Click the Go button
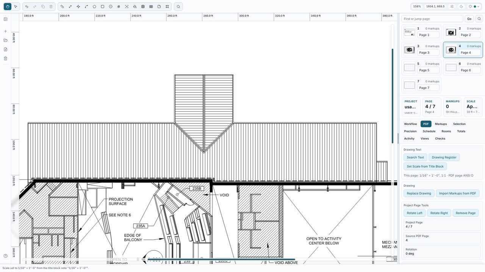 click(469, 19)
